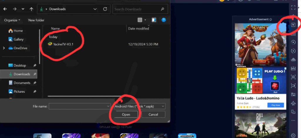301x138 pixels.
Task: Sort by the Name column header
Action: (55, 28)
